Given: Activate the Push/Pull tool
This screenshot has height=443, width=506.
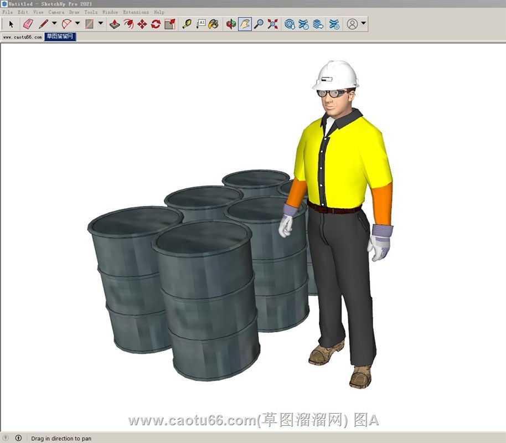Looking at the screenshot, I should pyautogui.click(x=115, y=24).
